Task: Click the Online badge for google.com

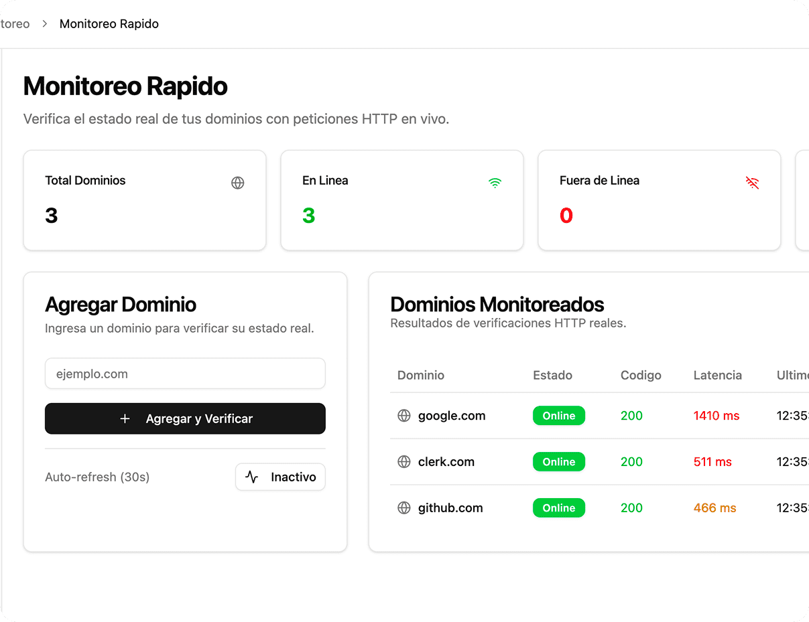Action: click(x=558, y=415)
